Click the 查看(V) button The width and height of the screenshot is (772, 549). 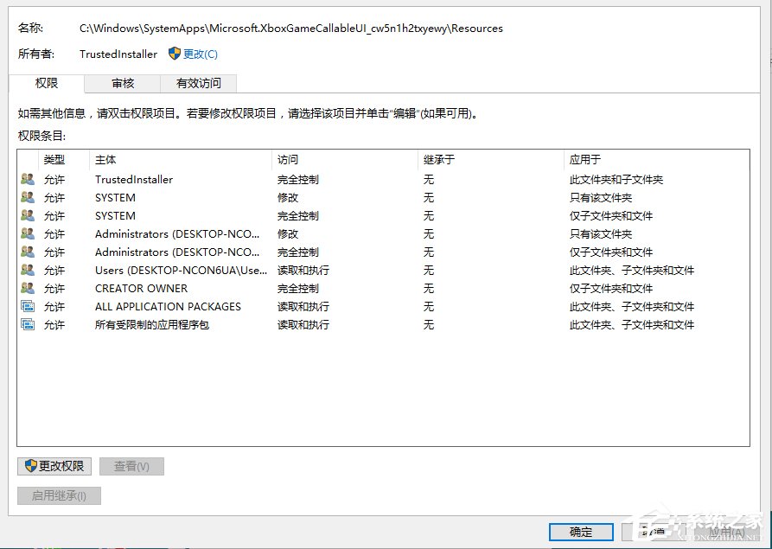tap(131, 466)
